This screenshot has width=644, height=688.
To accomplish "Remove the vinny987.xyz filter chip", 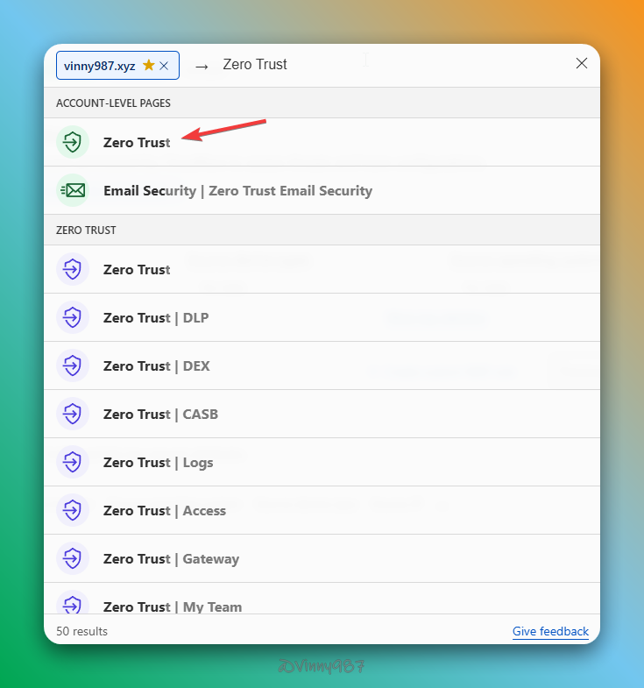I will [164, 66].
